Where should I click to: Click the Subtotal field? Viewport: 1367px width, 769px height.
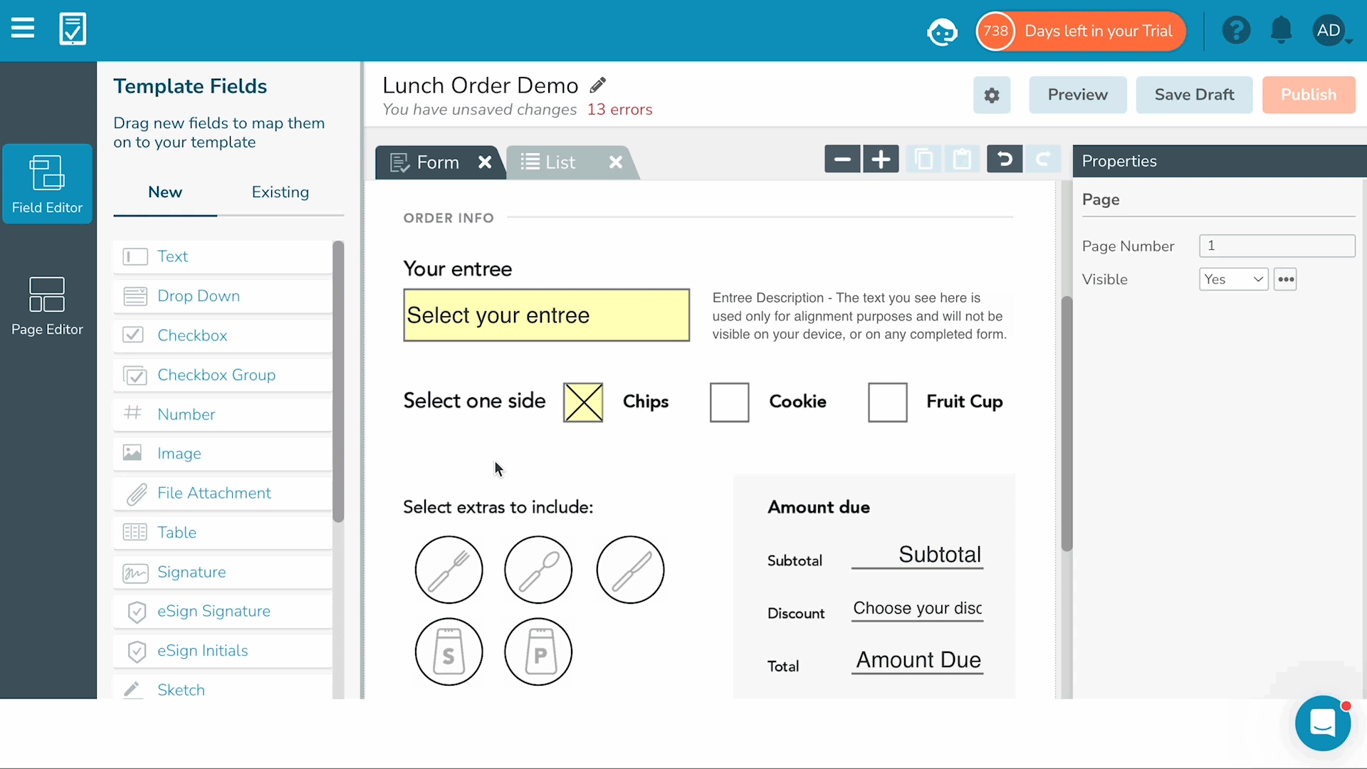(918, 555)
